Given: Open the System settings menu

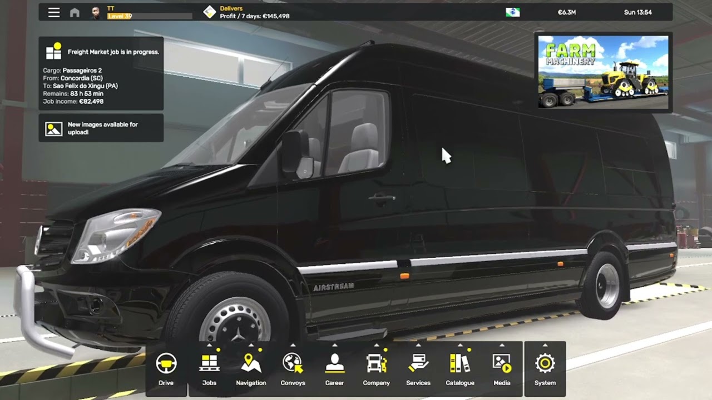Looking at the screenshot, I should click(545, 369).
